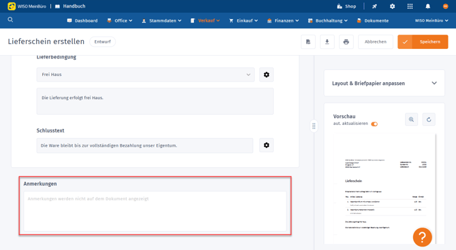Print the delivery note
This screenshot has height=250, width=456.
pos(346,42)
